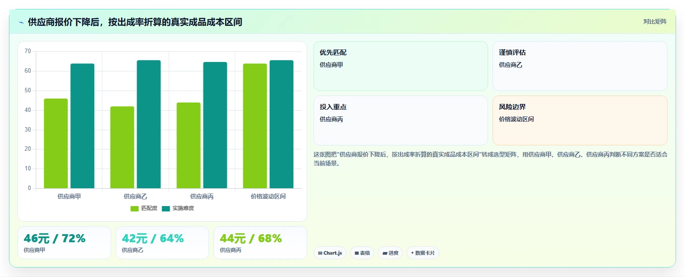Click the 价格波动区间 x-axis label
This screenshot has width=685, height=277.
point(268,196)
